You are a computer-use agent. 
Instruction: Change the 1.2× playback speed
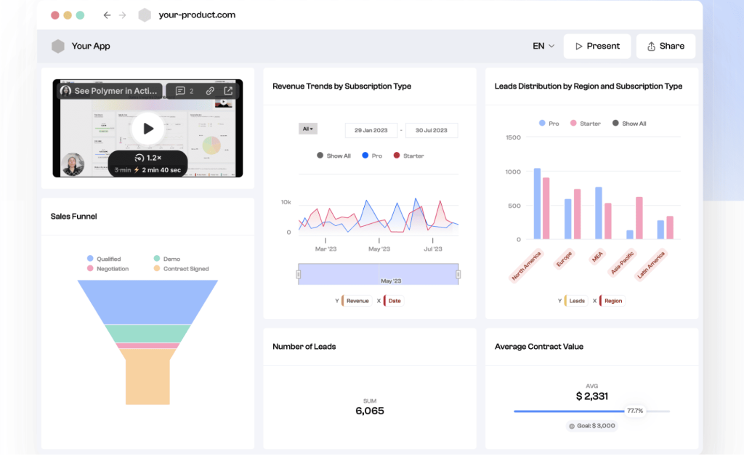coord(148,158)
